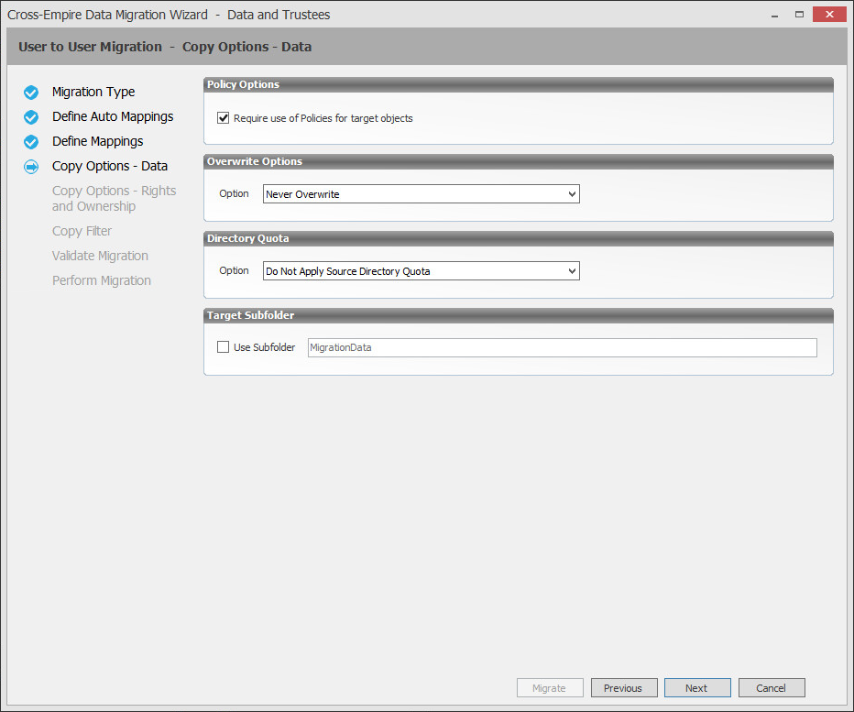
Task: Click the Next button
Action: coord(697,687)
